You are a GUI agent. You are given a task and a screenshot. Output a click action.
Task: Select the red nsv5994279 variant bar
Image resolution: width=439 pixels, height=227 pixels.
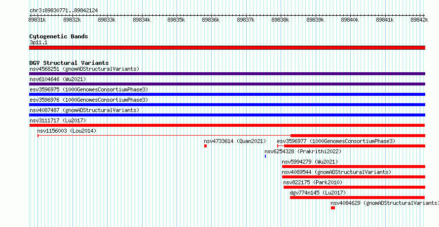[x=354, y=167]
